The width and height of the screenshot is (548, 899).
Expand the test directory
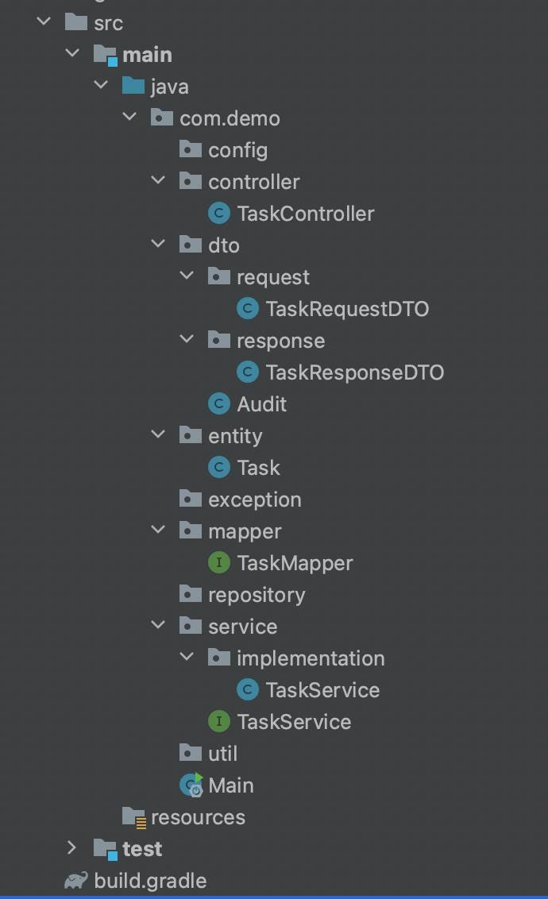[x=71, y=848]
